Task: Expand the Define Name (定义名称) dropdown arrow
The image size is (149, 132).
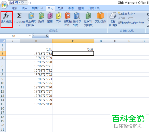Action: (134, 14)
